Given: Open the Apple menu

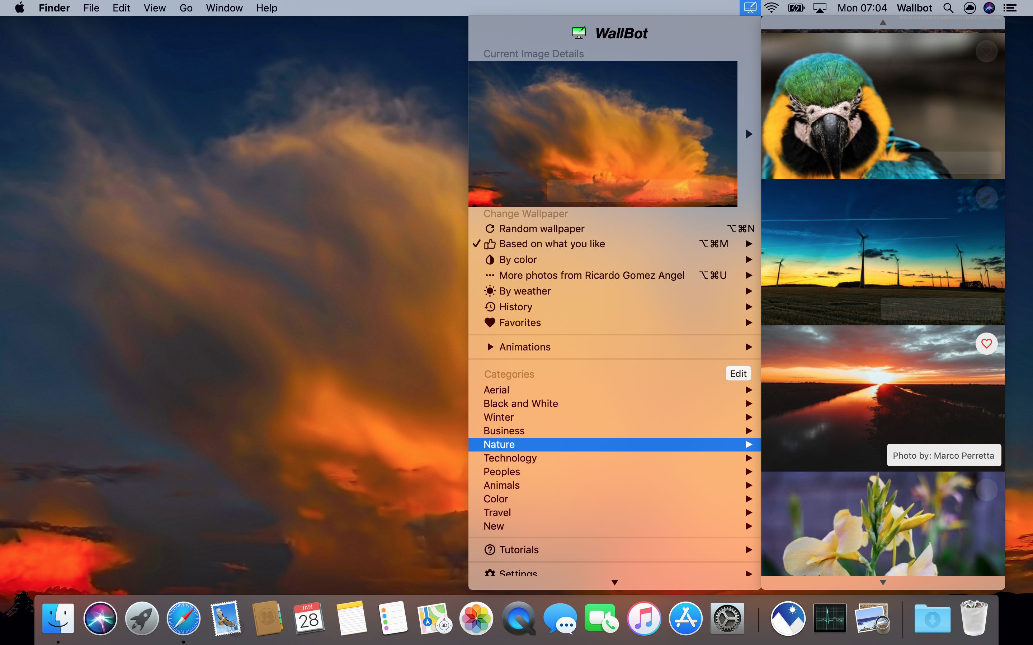Looking at the screenshot, I should click(19, 8).
